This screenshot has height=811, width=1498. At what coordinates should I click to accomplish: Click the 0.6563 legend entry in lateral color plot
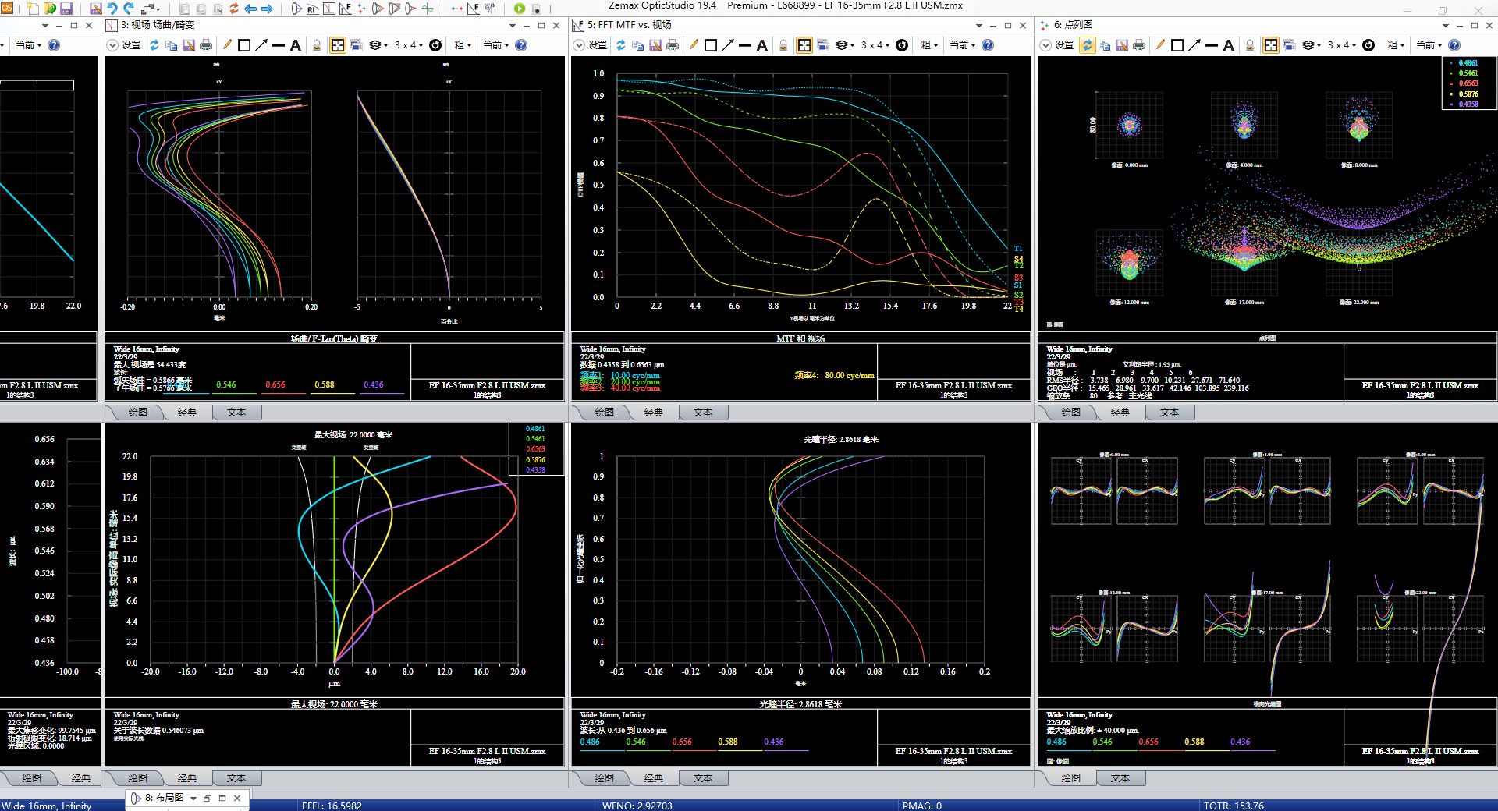pyautogui.click(x=535, y=449)
